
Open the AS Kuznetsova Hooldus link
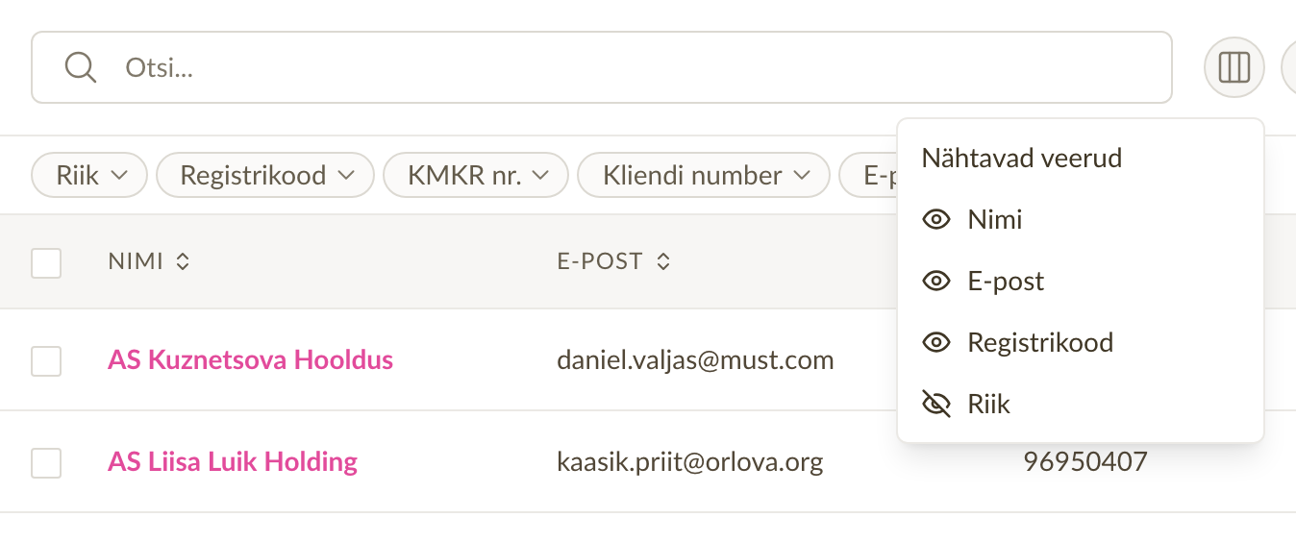250,360
